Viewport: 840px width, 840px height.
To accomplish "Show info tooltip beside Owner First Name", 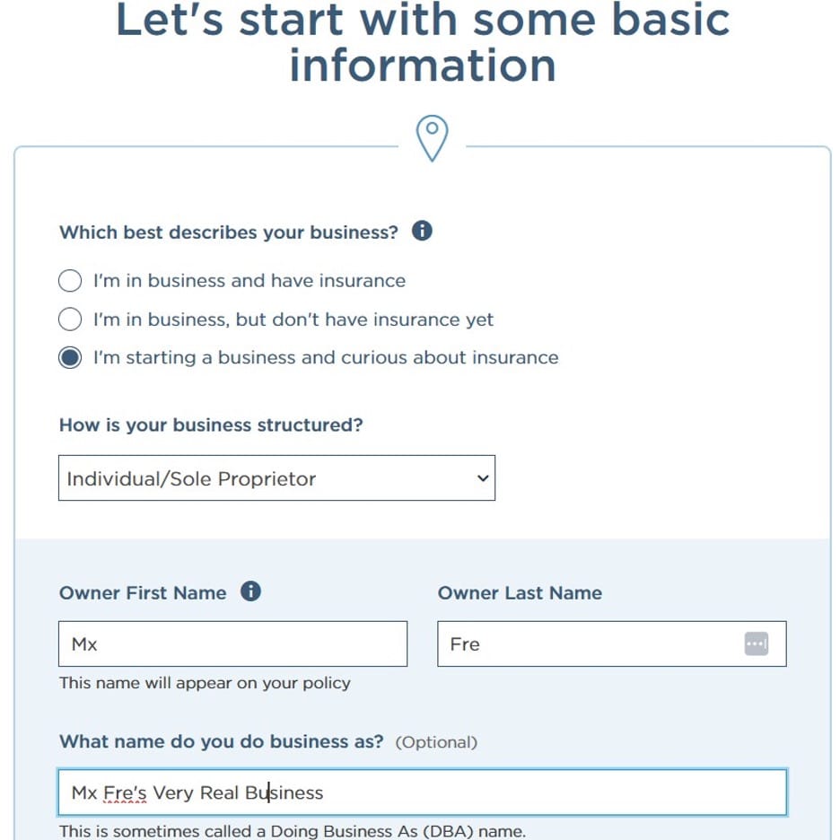I will tap(251, 591).
